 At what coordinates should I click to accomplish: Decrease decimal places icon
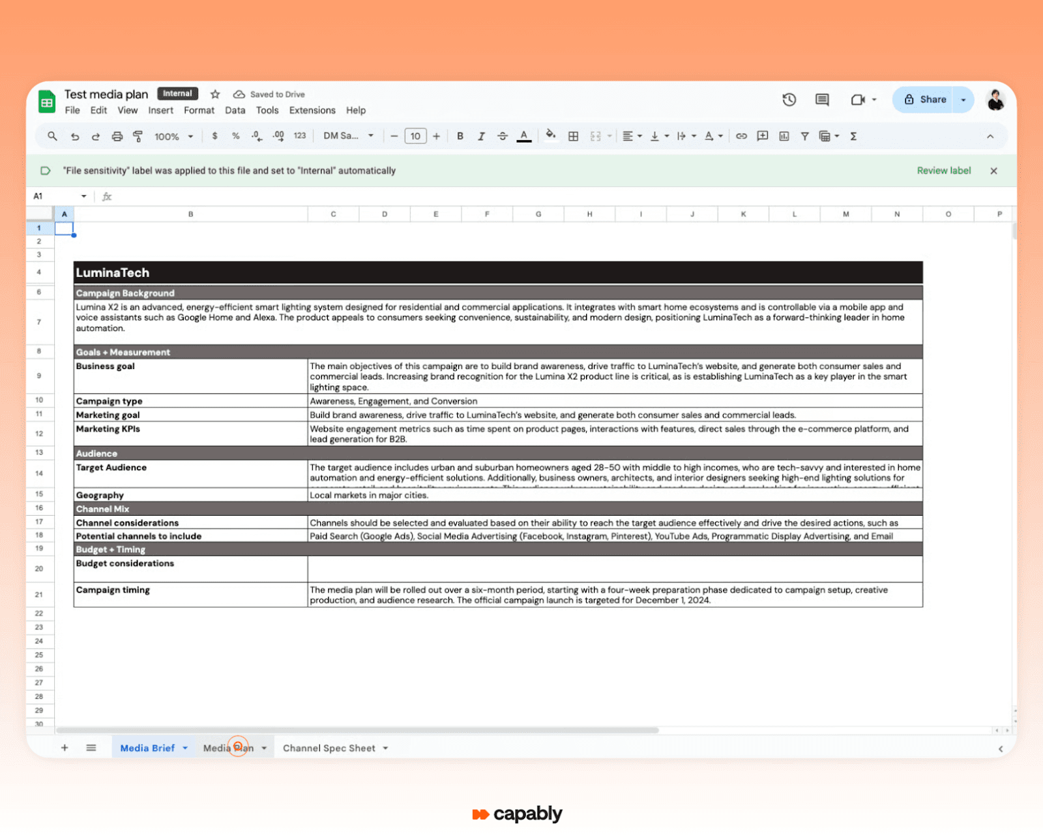(257, 136)
